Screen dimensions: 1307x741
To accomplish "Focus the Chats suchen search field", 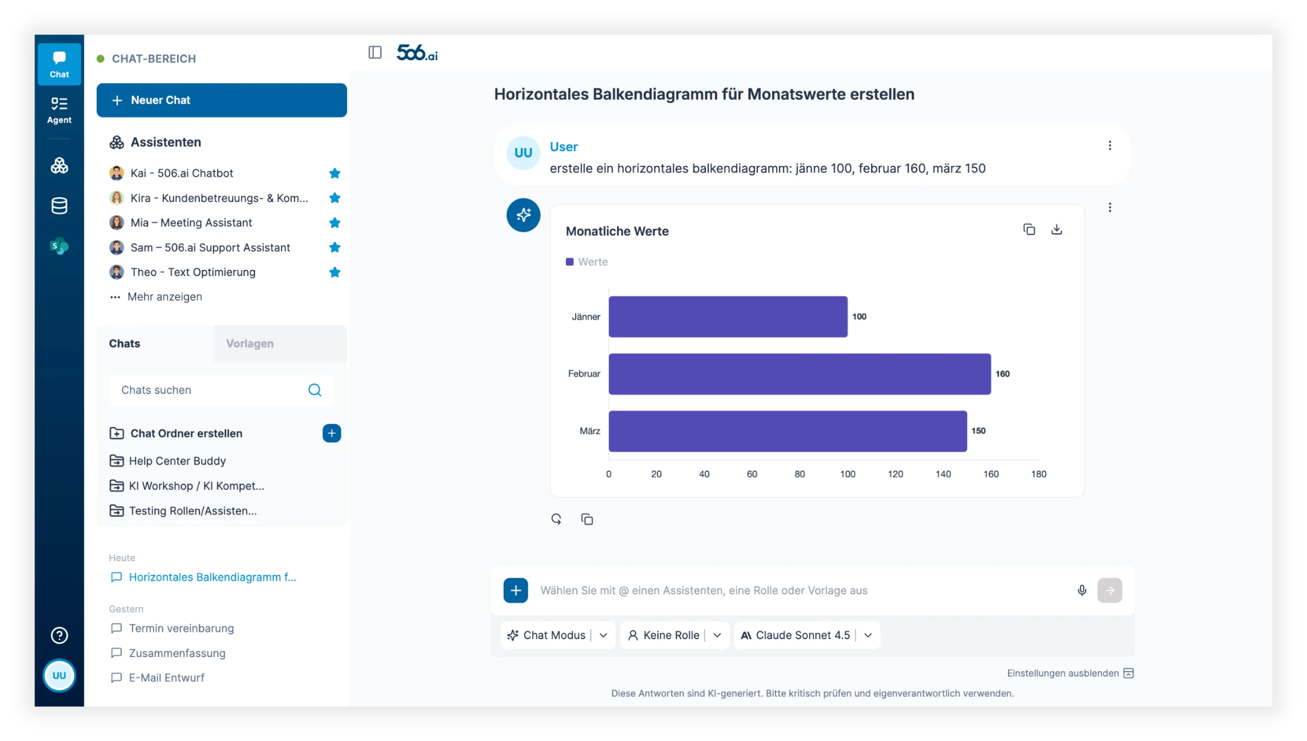I will click(222, 390).
